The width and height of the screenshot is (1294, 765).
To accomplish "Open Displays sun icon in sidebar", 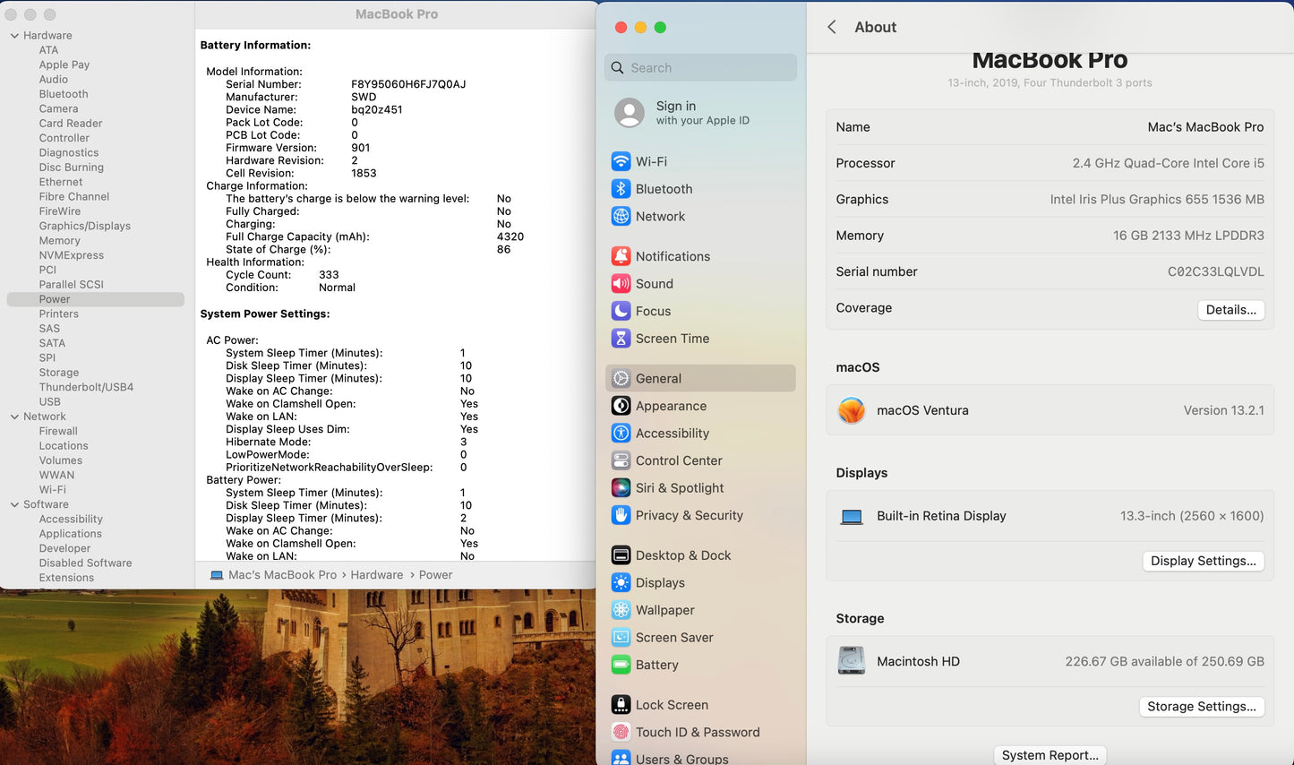I will 621,582.
